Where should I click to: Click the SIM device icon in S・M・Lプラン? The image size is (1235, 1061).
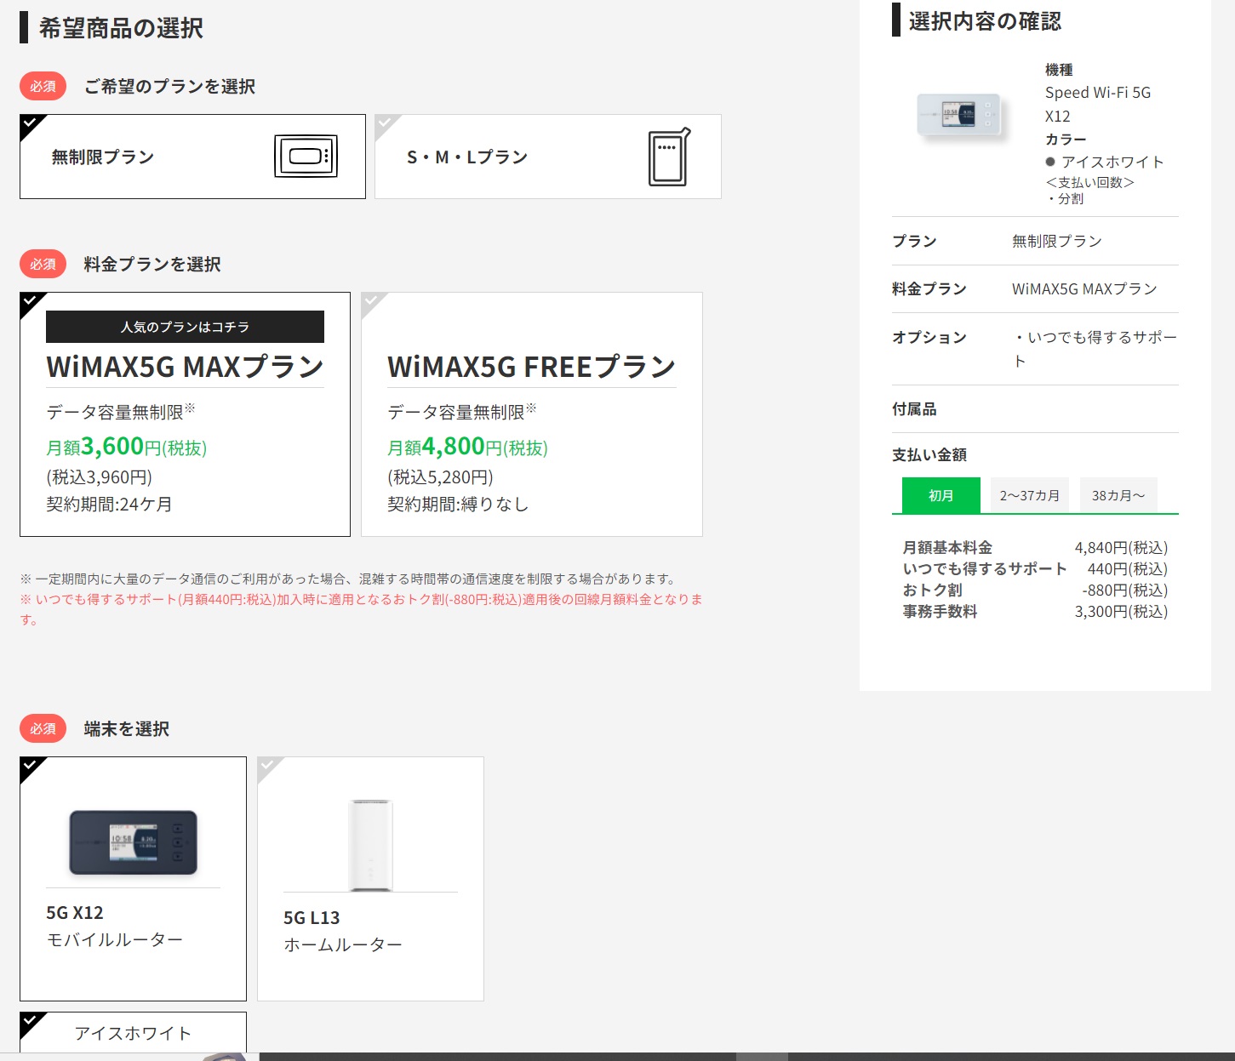[669, 157]
